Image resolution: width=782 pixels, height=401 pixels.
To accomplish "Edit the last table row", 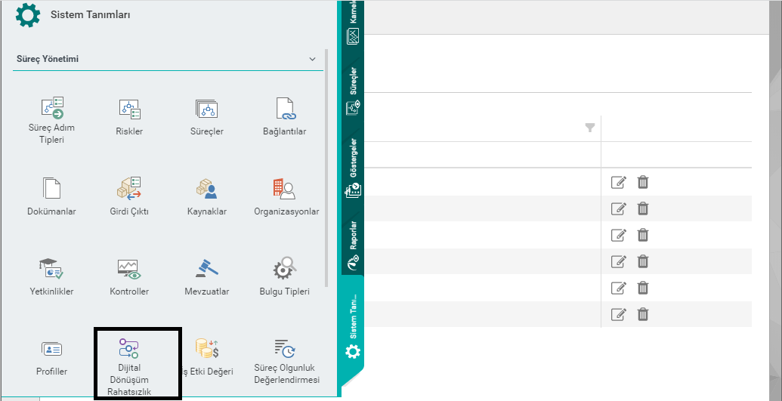I will 618,314.
